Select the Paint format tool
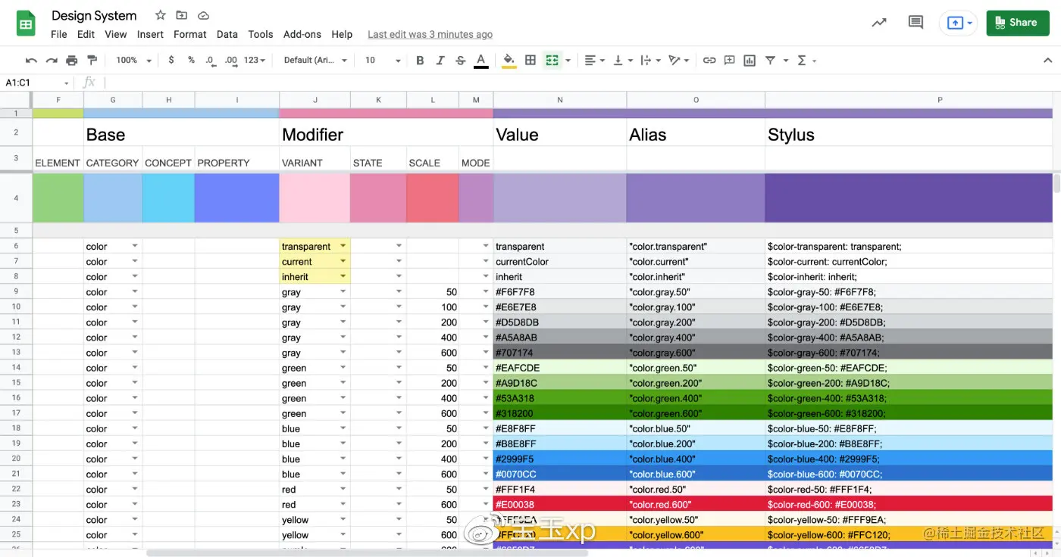Image resolution: width=1061 pixels, height=557 pixels. (92, 61)
